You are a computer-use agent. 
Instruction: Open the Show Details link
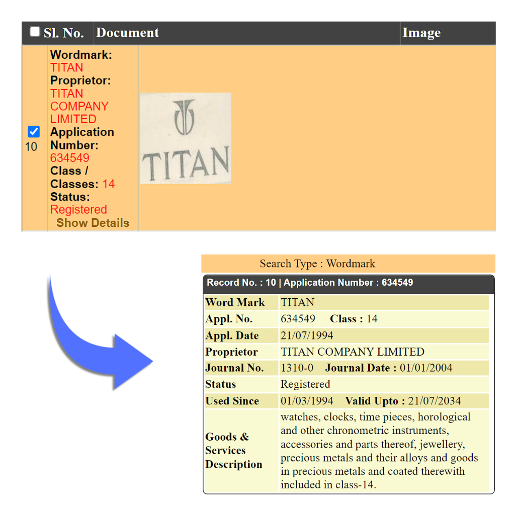pos(93,223)
